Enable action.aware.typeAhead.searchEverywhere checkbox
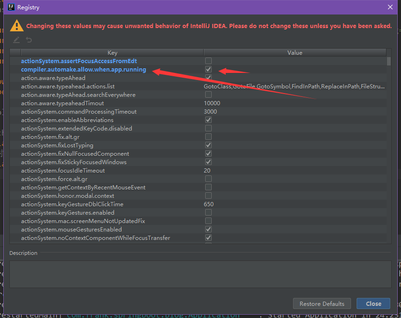The height and width of the screenshot is (318, 401). [208, 94]
